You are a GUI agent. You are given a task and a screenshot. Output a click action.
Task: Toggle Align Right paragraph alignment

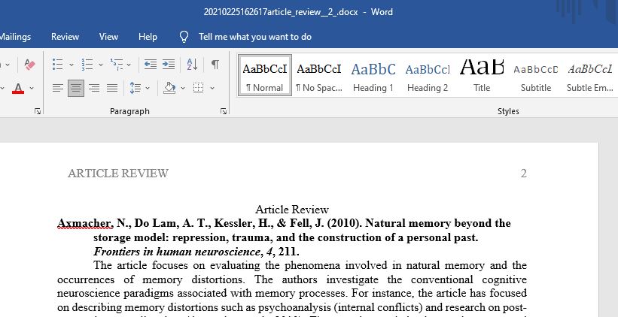pyautogui.click(x=94, y=88)
